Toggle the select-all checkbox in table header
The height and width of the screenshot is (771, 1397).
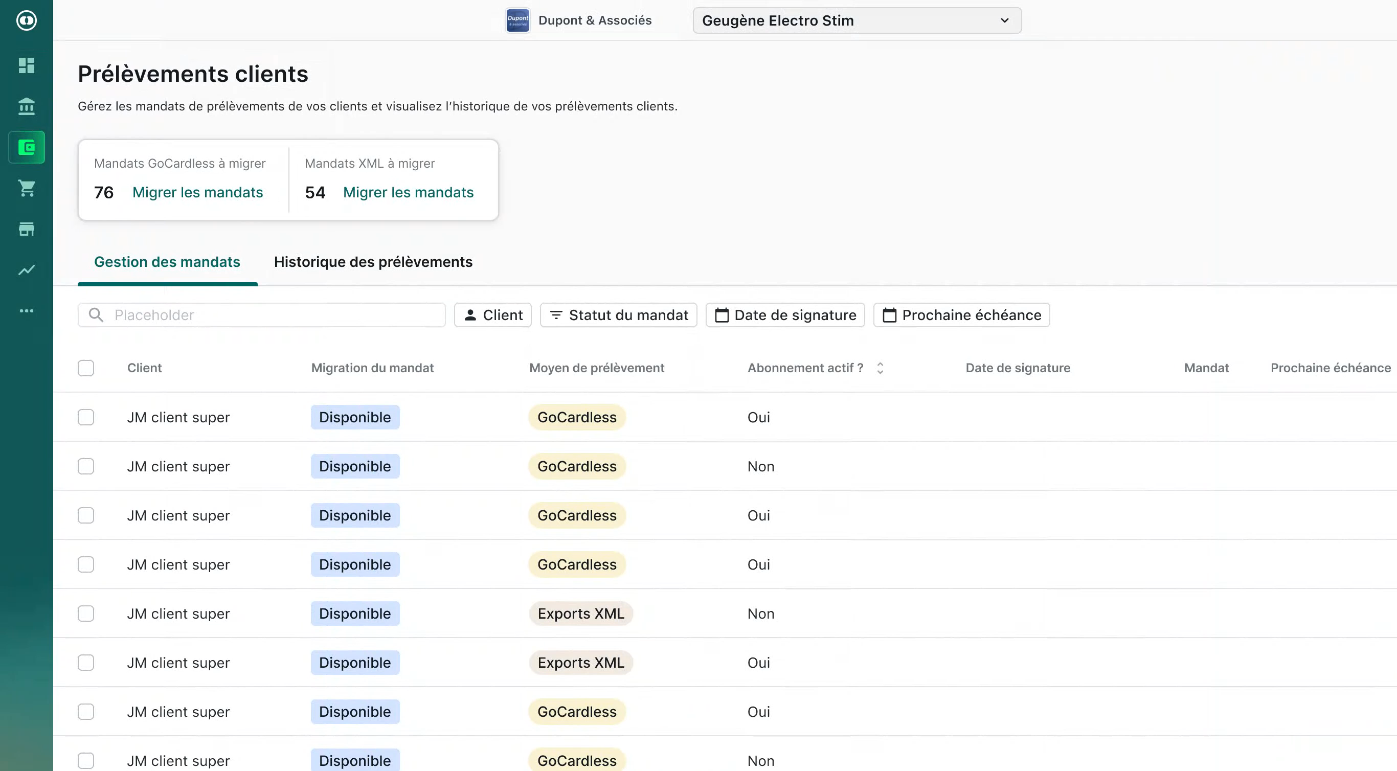tap(86, 368)
